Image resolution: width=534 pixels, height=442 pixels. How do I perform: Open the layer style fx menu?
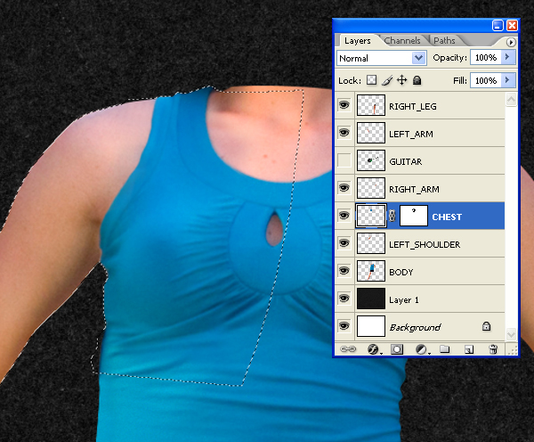[x=374, y=349]
